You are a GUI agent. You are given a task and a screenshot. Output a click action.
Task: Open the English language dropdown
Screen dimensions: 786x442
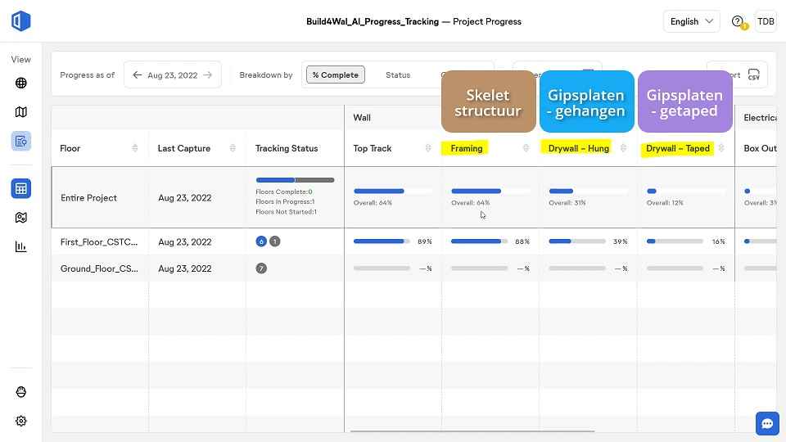[691, 22]
